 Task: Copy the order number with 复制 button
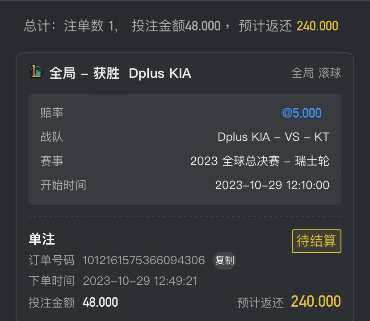click(x=225, y=261)
